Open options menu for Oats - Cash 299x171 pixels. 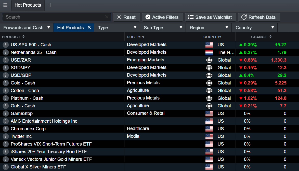click(x=6, y=106)
